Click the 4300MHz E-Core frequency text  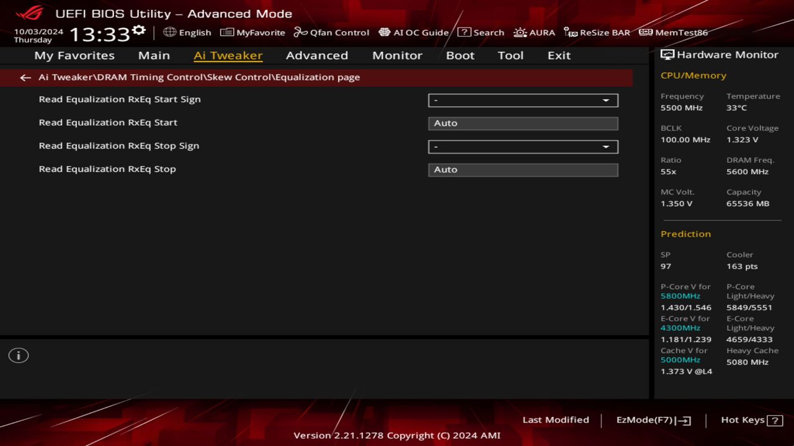pyautogui.click(x=680, y=328)
